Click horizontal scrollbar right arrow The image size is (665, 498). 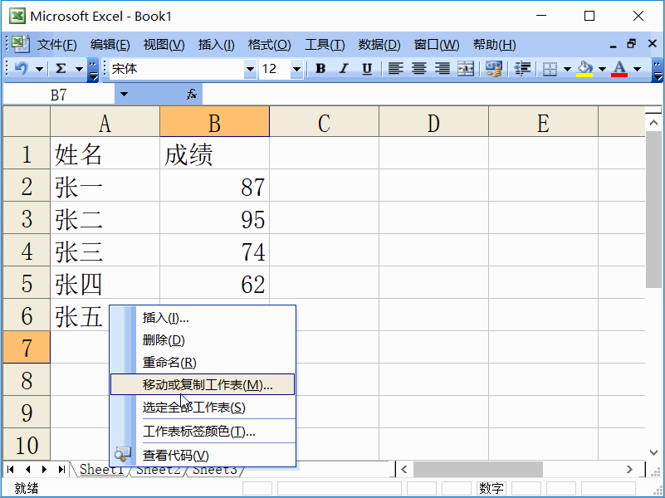pyautogui.click(x=629, y=469)
